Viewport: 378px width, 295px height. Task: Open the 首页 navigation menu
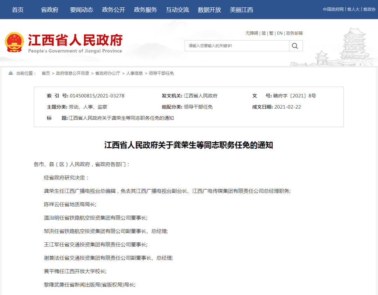point(18,10)
